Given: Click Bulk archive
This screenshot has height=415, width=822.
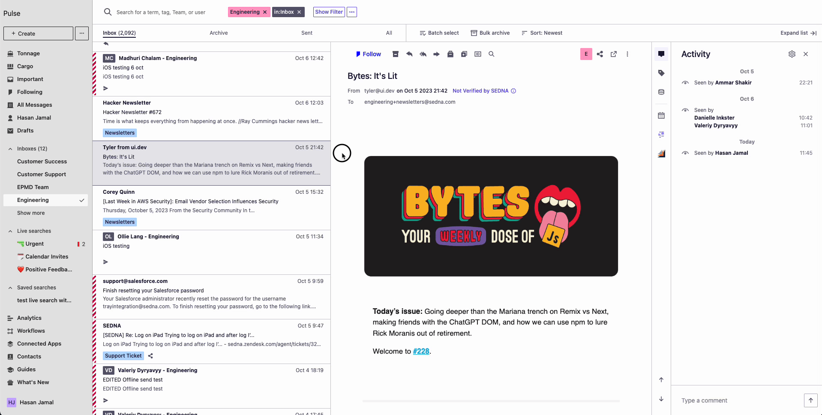Looking at the screenshot, I should pyautogui.click(x=490, y=33).
